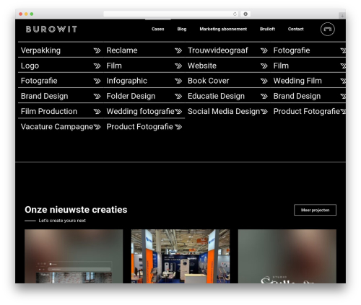Click the BUROWIT logo
Image resolution: width=361 pixels, height=305 pixels.
coord(51,30)
